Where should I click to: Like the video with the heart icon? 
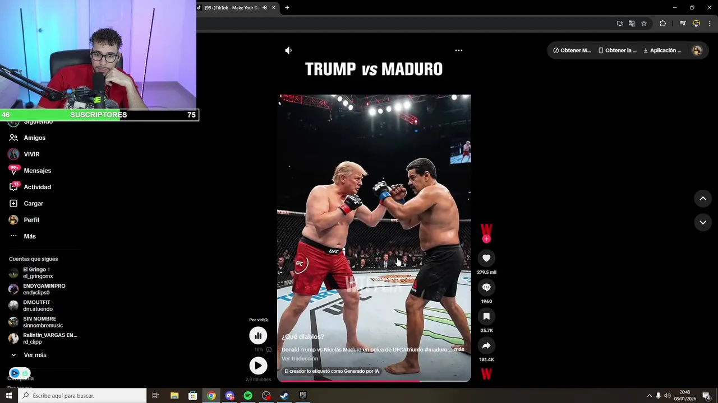coord(486,258)
